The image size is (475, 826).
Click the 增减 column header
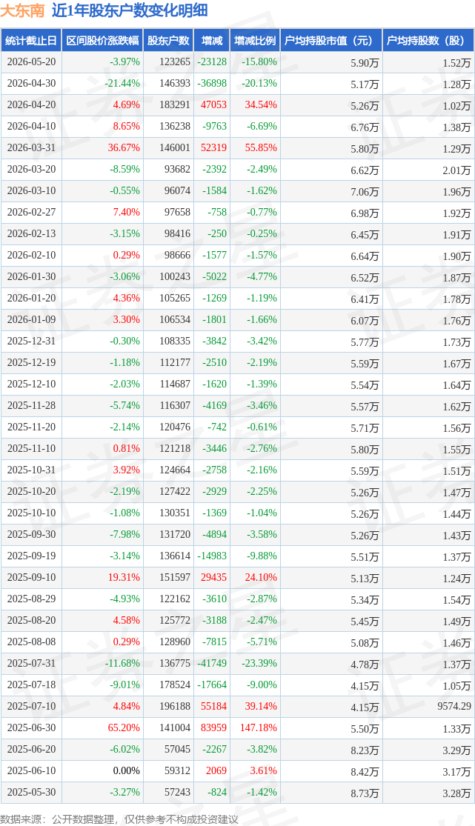point(212,41)
